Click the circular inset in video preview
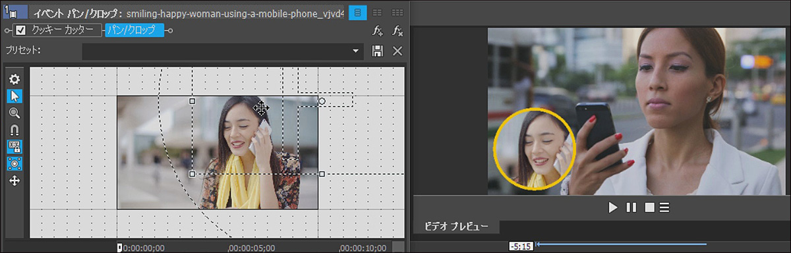 click(535, 149)
